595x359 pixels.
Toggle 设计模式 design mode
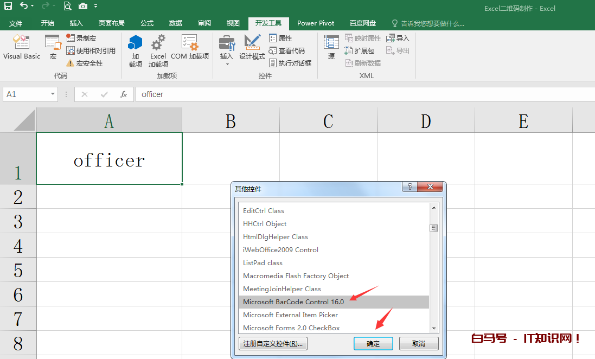(x=252, y=47)
